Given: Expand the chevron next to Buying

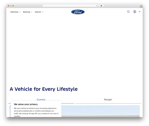Looking at the screenshot, I should click(32, 12).
